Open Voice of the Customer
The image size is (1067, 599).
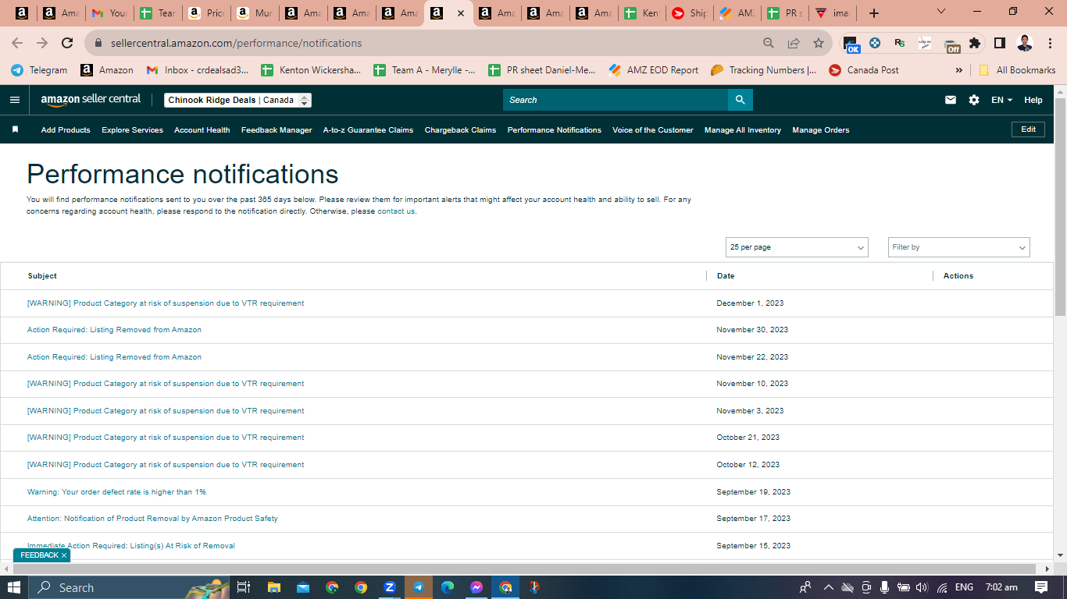(x=652, y=130)
